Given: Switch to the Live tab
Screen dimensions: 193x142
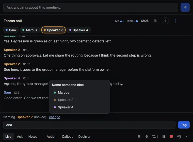Looking at the screenshot, I should click(x=8, y=137).
